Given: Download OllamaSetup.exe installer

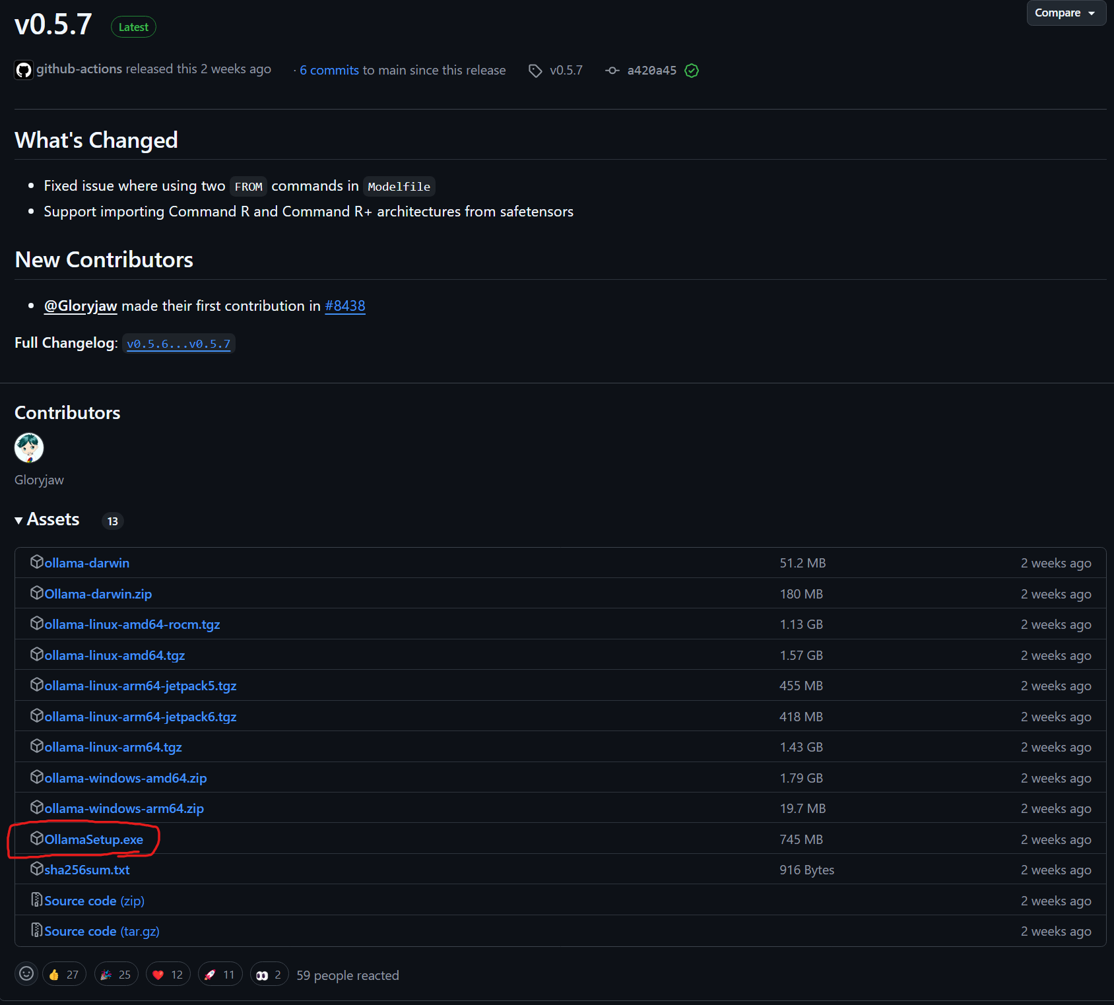Looking at the screenshot, I should (x=94, y=839).
